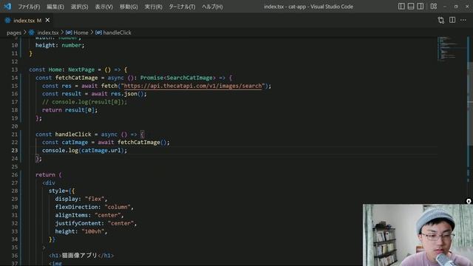Click catImage.url inside console.log
Screen dimensions: 473x266
point(101,151)
